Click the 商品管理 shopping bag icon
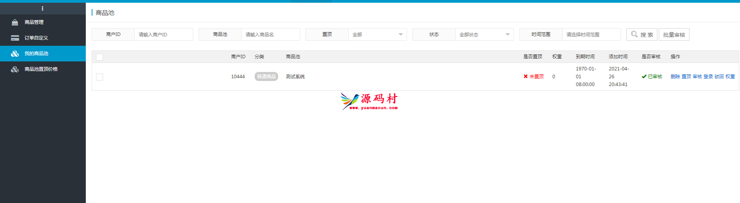This screenshot has height=203, width=740. coord(15,22)
